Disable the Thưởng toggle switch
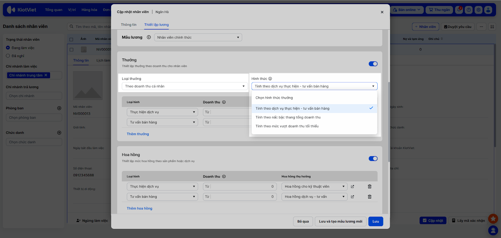The image size is (501, 238). click(373, 64)
